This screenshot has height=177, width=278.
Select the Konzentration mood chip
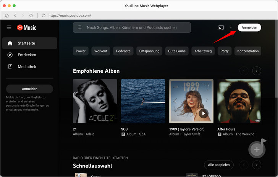point(248,51)
